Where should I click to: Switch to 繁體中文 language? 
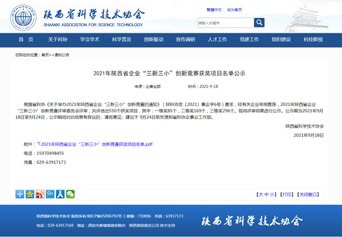pyautogui.click(x=214, y=10)
